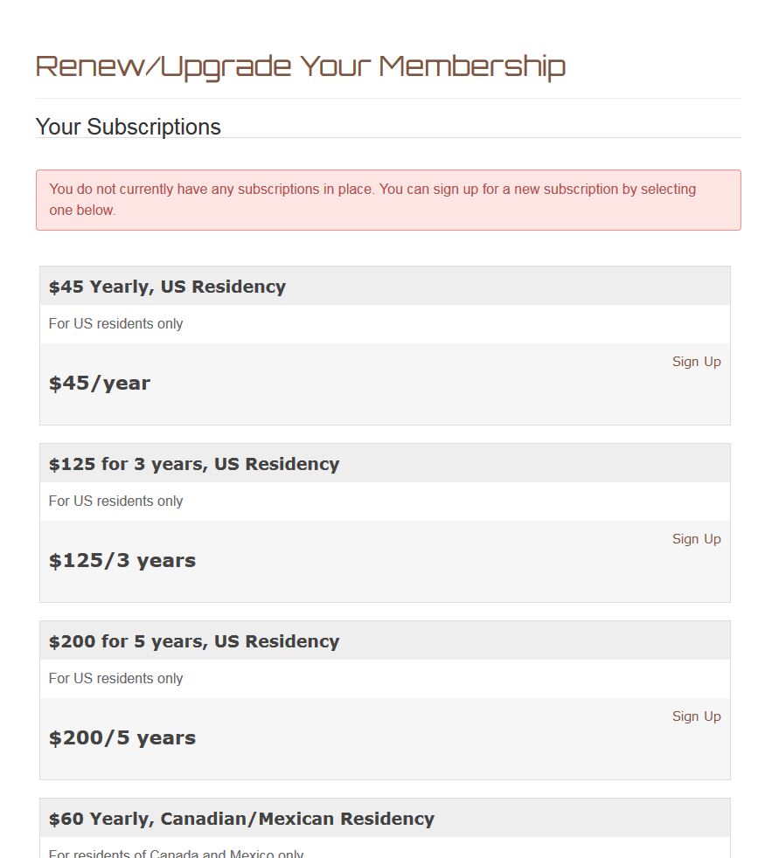Select the '$60 Yearly, Canadian/Mexican Residency' heading
The height and width of the screenshot is (858, 779).
(x=241, y=819)
